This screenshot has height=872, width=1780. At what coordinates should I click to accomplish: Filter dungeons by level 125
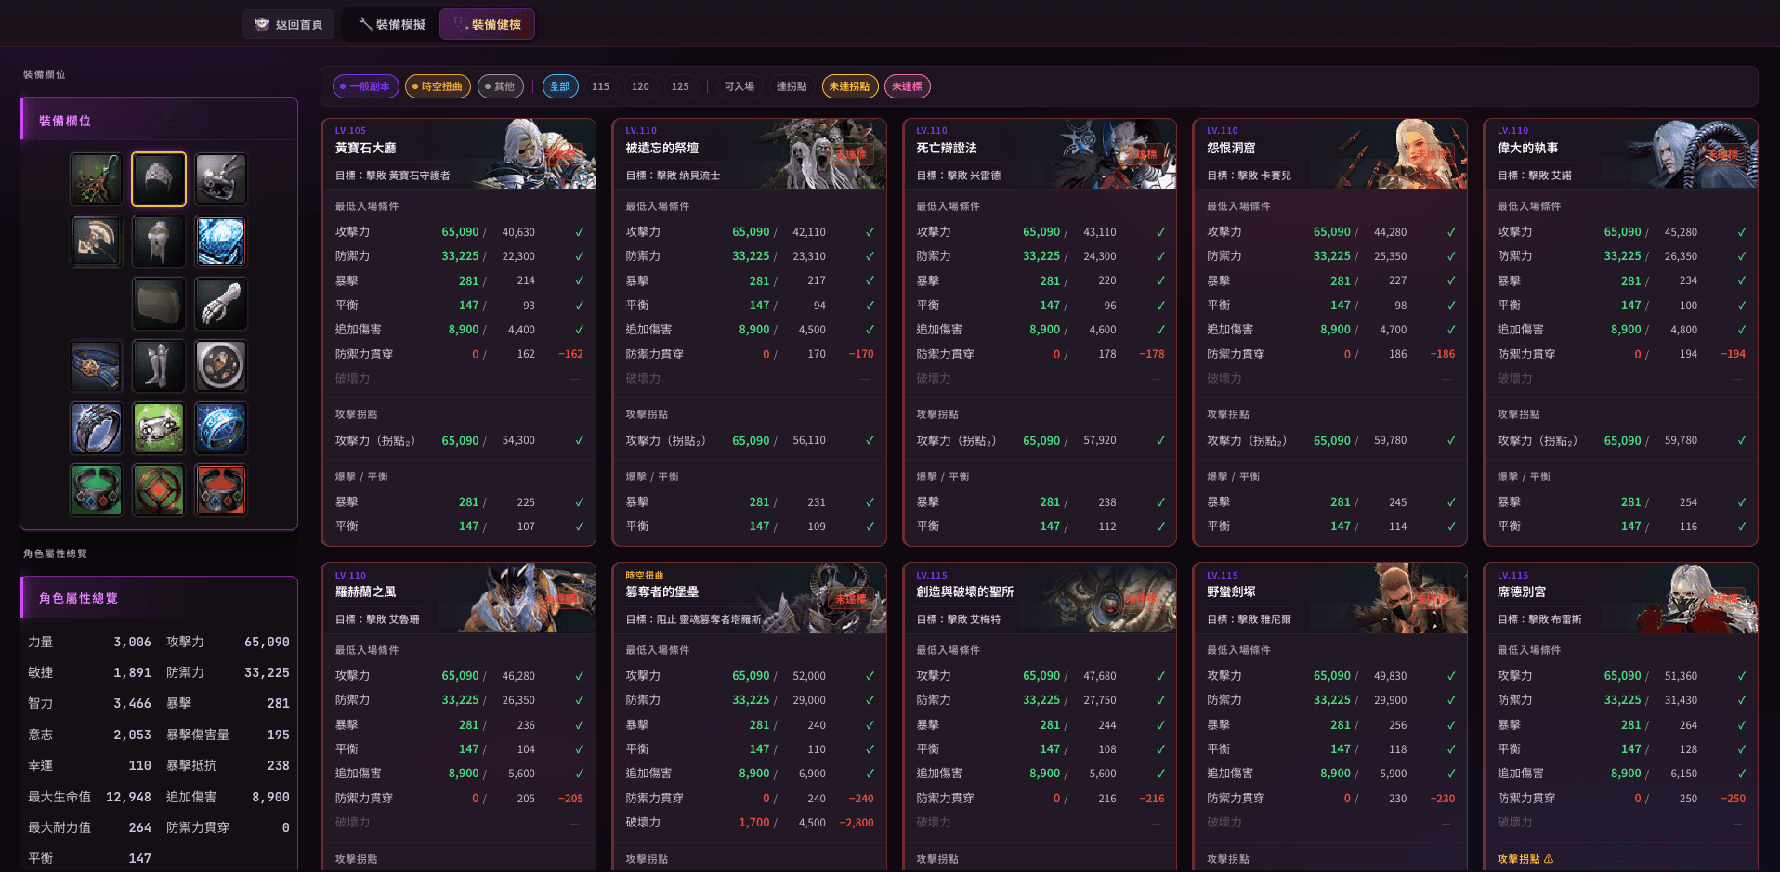(x=681, y=86)
